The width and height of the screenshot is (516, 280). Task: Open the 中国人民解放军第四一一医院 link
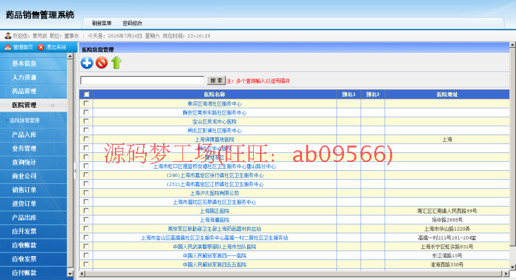point(215,255)
